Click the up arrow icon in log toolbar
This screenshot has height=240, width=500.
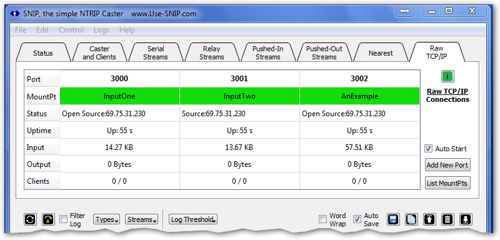[429, 219]
